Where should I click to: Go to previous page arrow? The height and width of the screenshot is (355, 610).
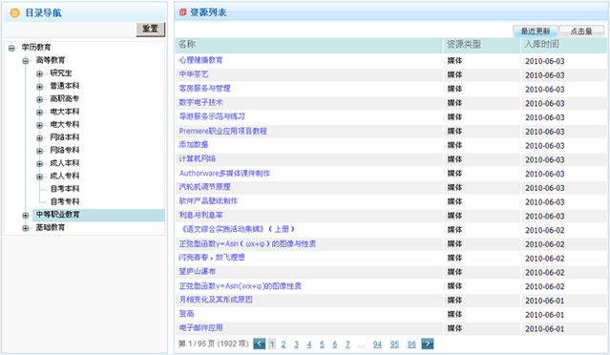259,344
